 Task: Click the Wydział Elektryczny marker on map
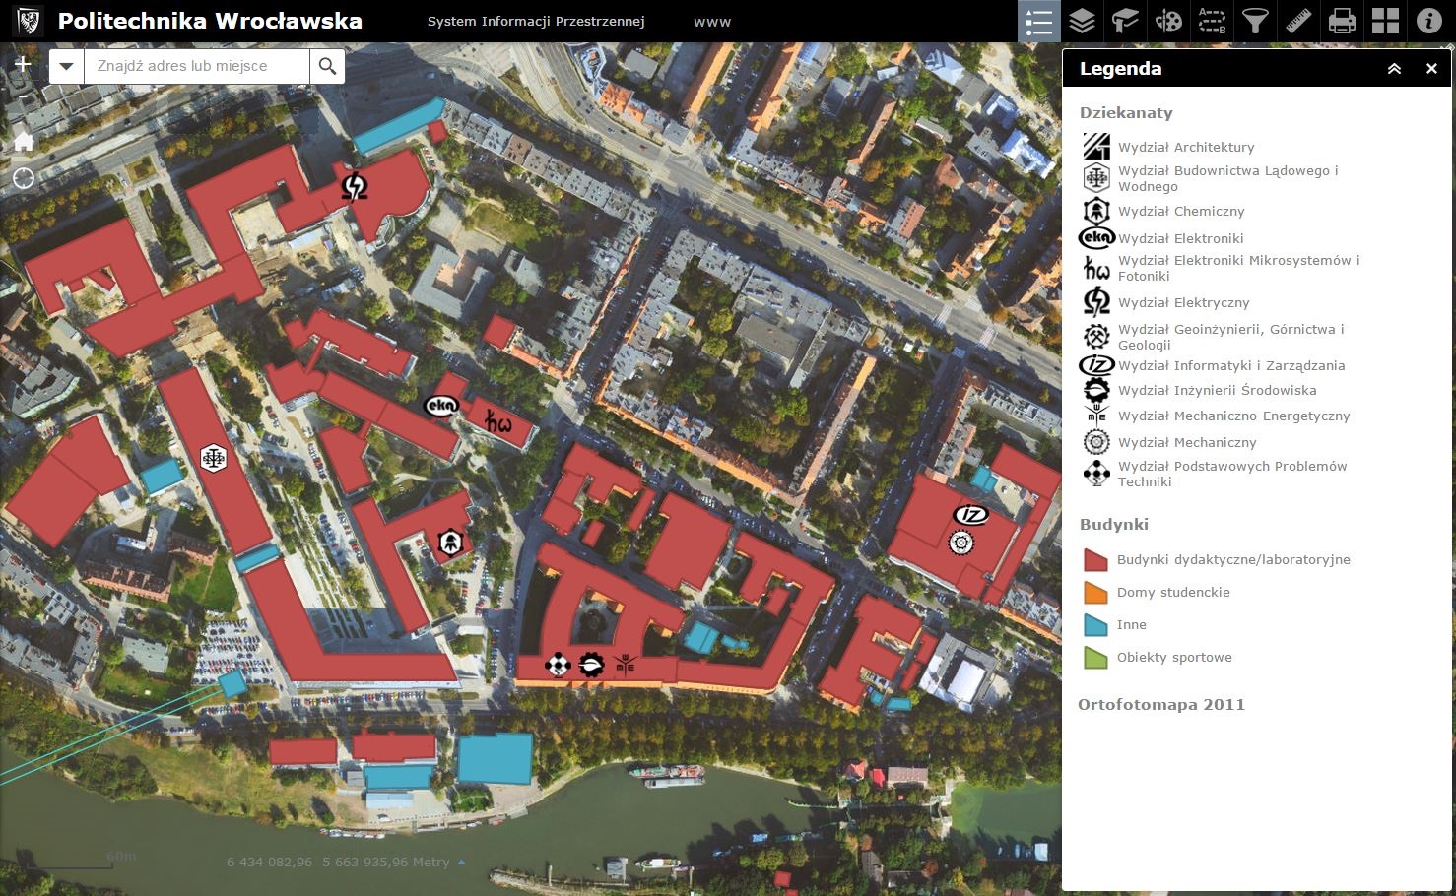point(355,185)
